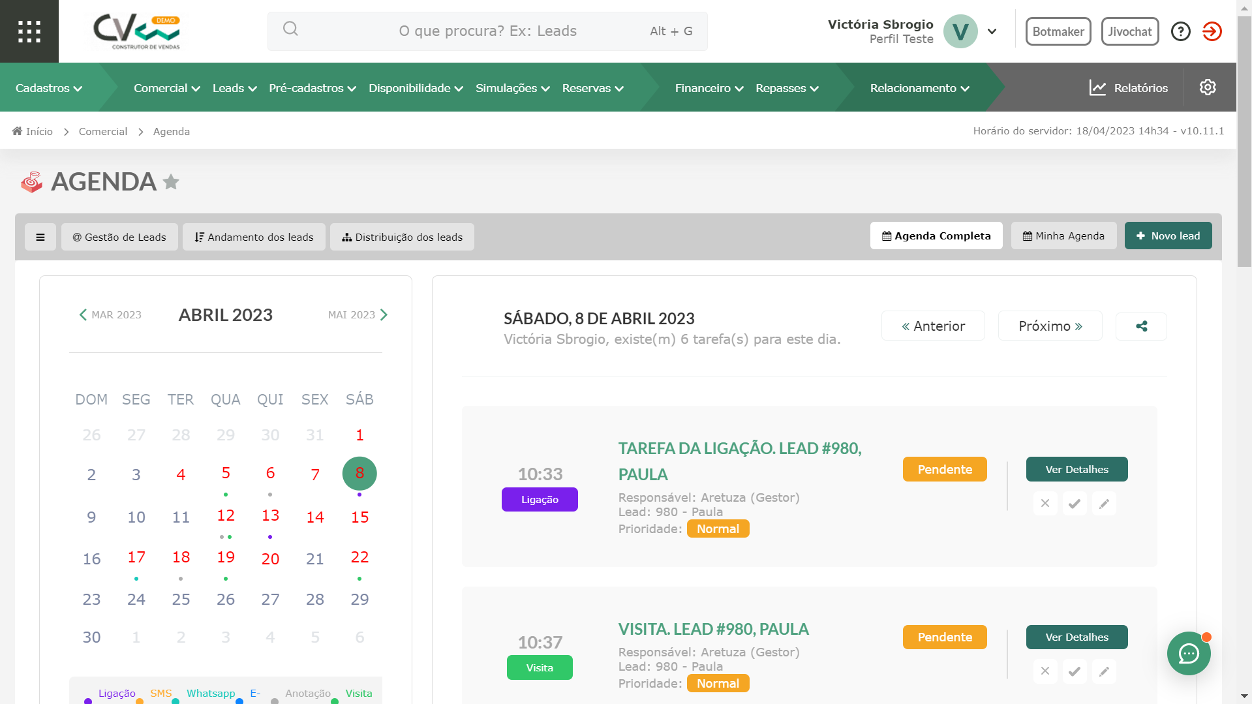
Task: Open the settings gear icon
Action: point(1207,87)
